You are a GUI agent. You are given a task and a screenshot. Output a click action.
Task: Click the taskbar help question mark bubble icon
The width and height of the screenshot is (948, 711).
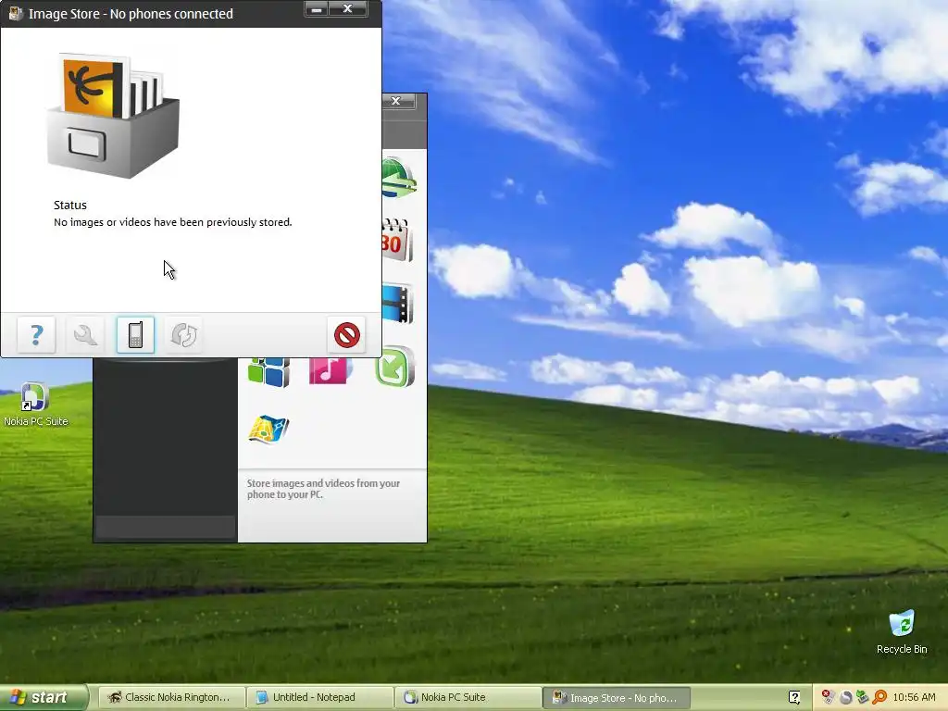794,697
